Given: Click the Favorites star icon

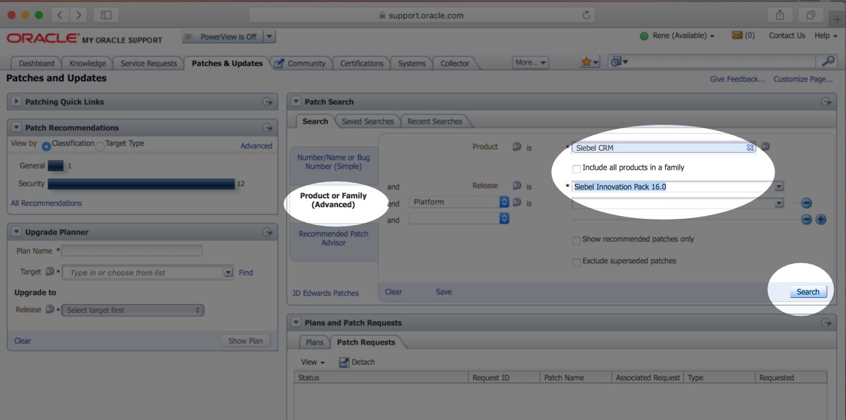Looking at the screenshot, I should [x=587, y=62].
